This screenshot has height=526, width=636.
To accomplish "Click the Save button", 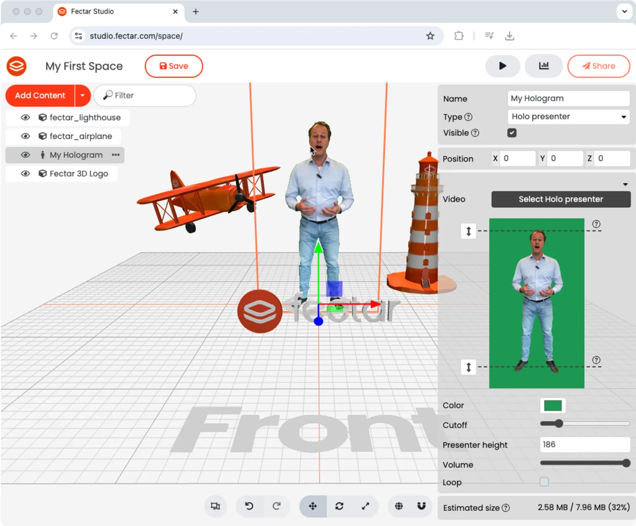I will pos(174,66).
